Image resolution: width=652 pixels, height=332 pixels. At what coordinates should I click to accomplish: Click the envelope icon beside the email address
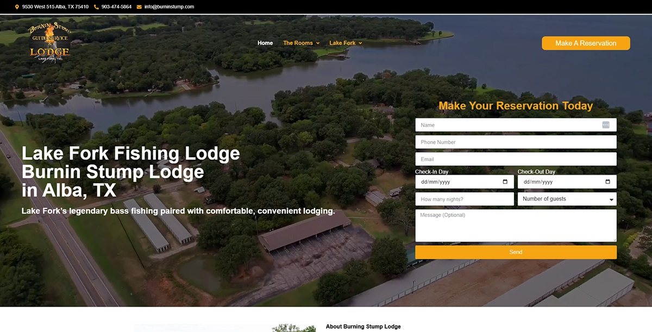tap(139, 7)
